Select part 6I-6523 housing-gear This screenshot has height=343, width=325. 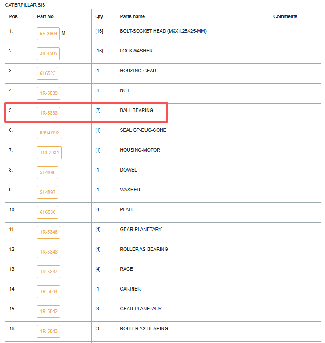coord(48,73)
